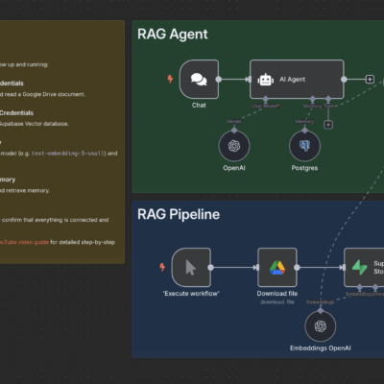The width and height of the screenshot is (384, 384).
Task: Click the Execute workflow output connector
Action: (210, 267)
